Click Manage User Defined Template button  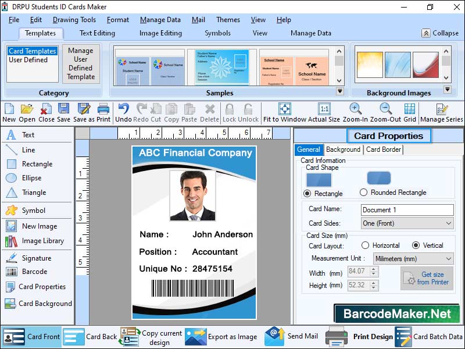click(x=81, y=63)
